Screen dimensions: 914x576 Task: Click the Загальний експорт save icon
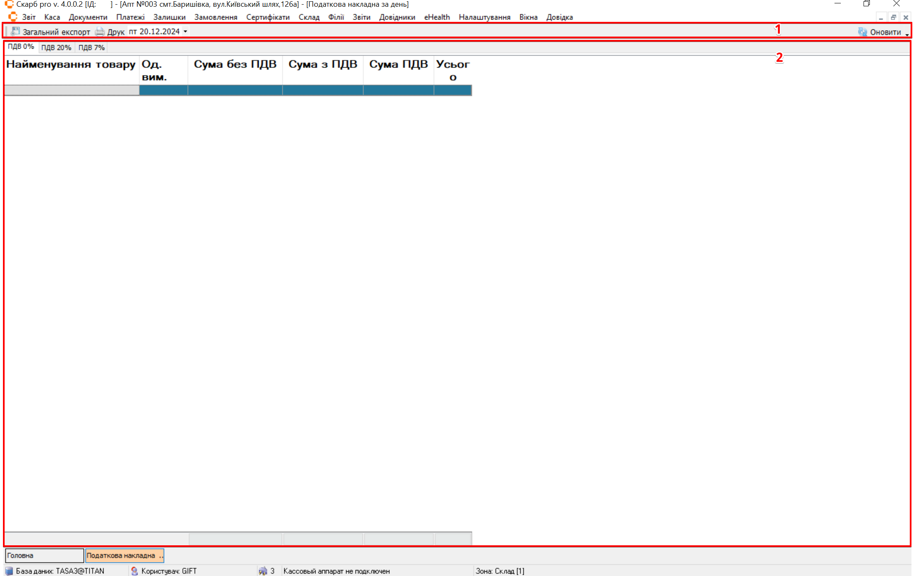click(x=16, y=32)
